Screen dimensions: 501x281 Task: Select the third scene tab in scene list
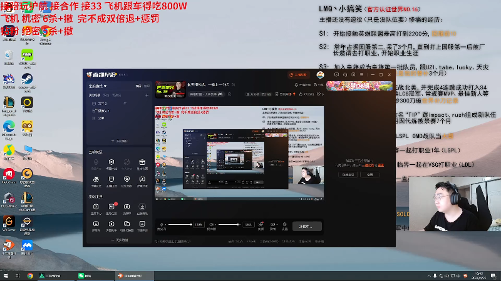116,95
